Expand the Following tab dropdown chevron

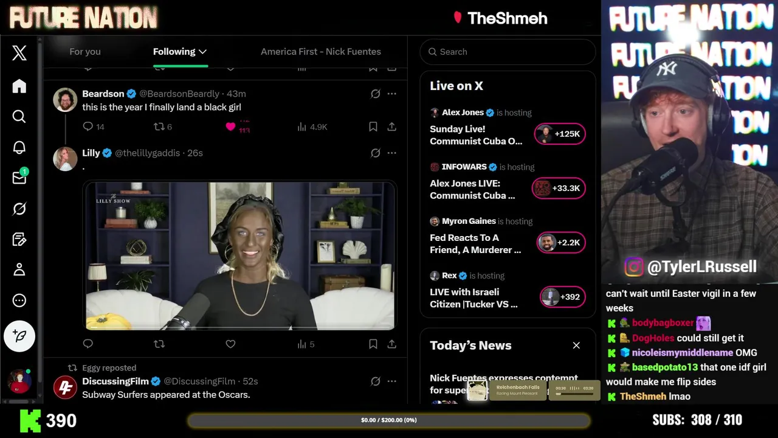coord(202,52)
